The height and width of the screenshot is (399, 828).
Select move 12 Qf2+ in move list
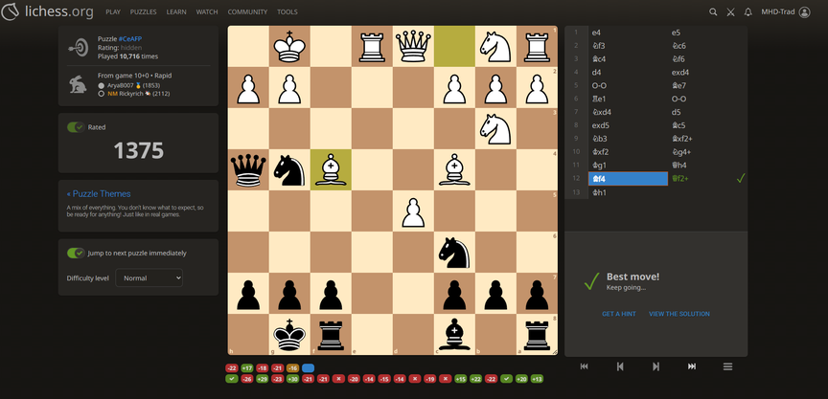[707, 179]
